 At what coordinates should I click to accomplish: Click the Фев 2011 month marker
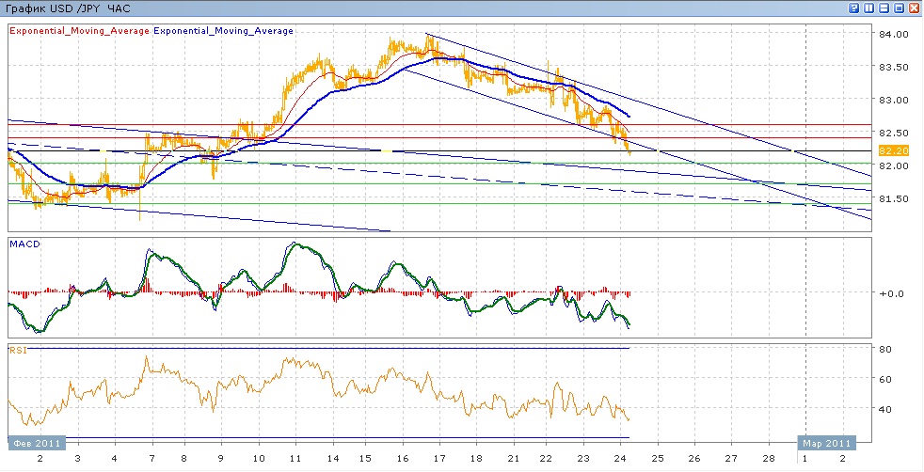(37, 443)
